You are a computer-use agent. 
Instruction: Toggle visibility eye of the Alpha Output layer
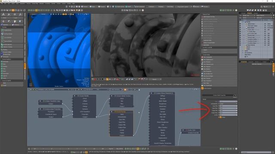(x=240, y=24)
